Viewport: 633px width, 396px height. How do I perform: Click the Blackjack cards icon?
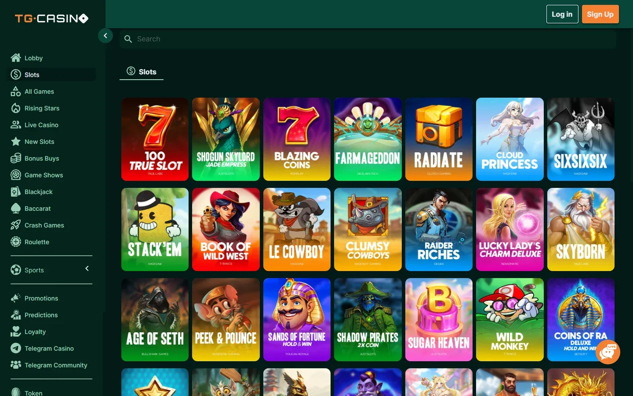coord(16,191)
